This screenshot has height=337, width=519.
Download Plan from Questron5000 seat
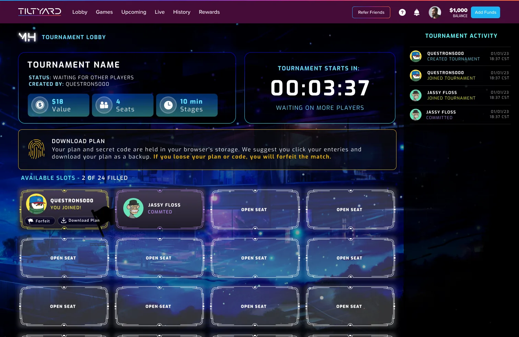(x=80, y=220)
